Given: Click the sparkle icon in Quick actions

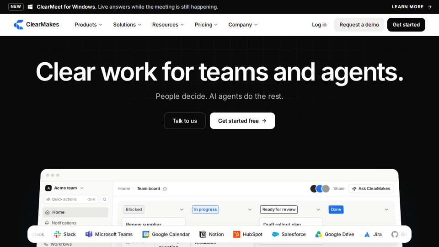Looking at the screenshot, I should [48, 199].
